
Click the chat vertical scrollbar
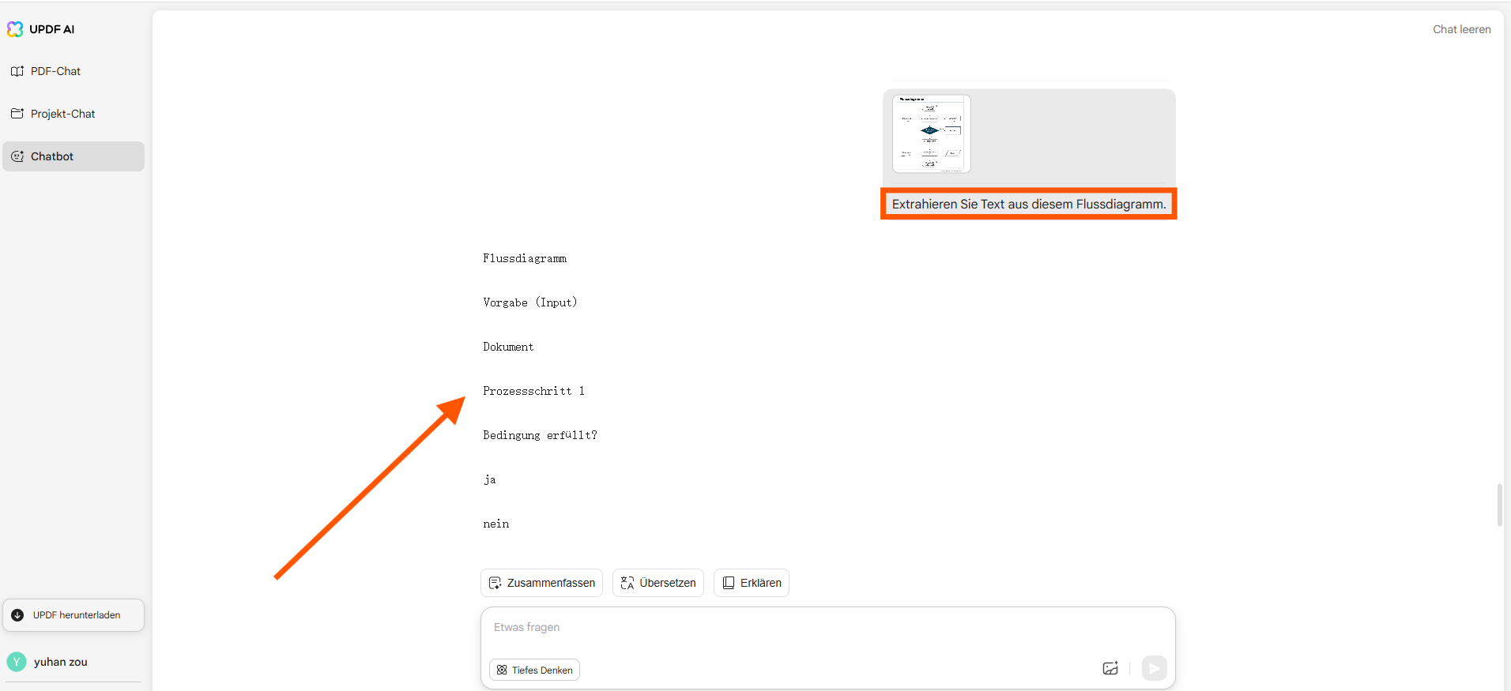click(1499, 505)
